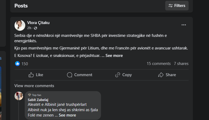Image resolution: width=209 pixels, height=120 pixels.
Task: Click the Vlora Çitaku author name
Action: [38, 23]
